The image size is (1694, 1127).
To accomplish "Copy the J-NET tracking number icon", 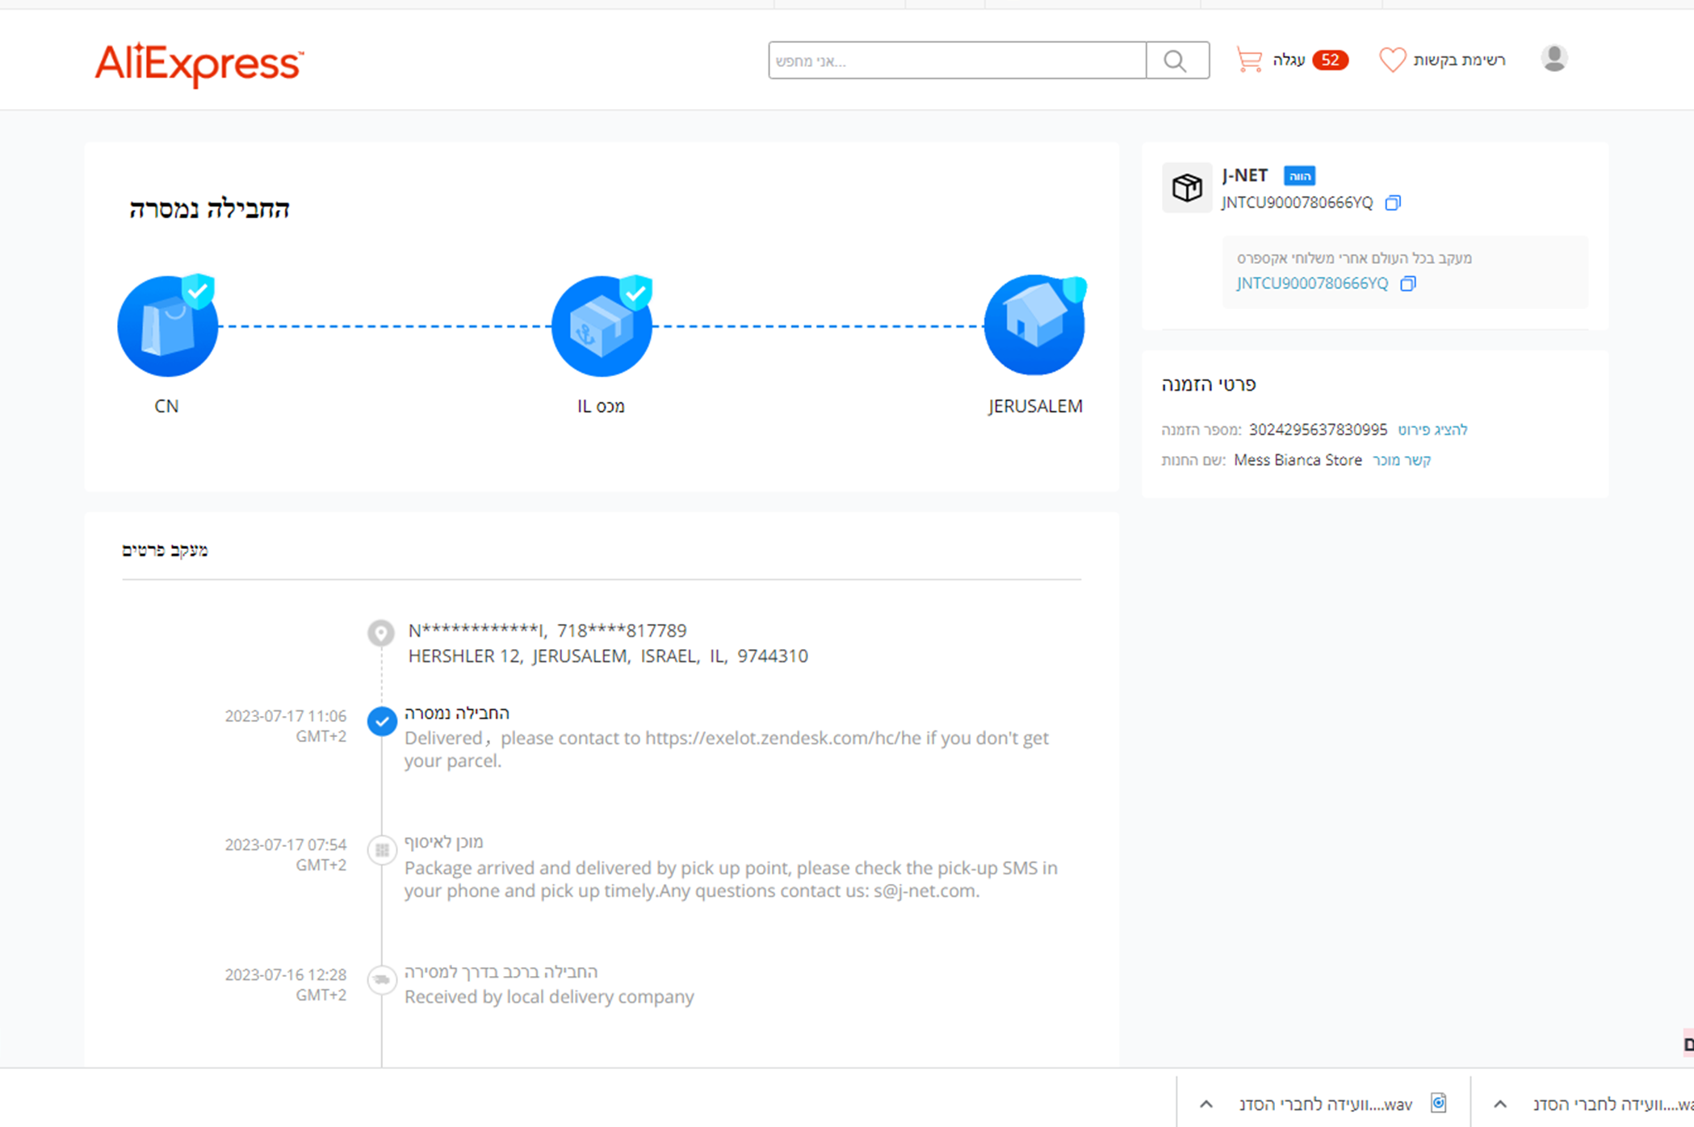I will point(1393,203).
